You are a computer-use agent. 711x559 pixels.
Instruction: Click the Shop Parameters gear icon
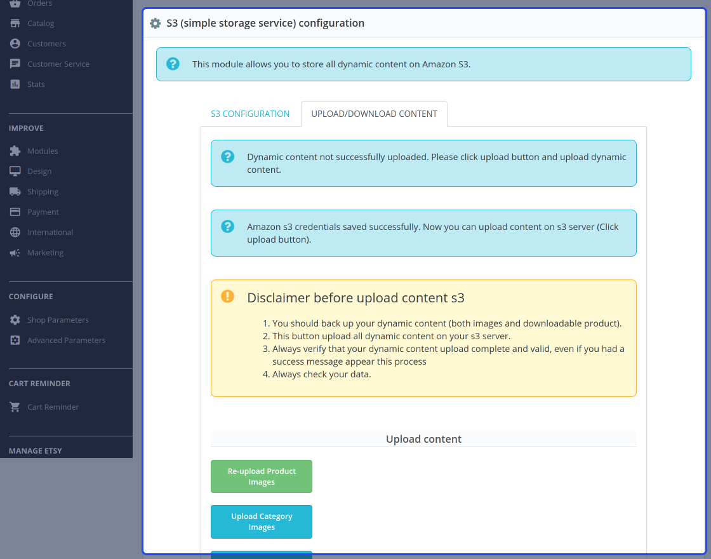(x=15, y=320)
